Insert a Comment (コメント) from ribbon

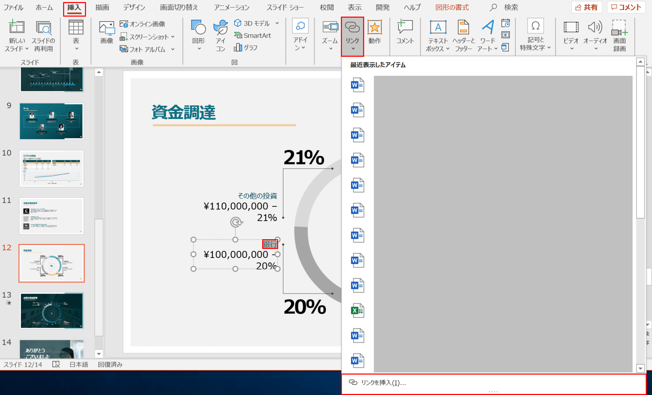(x=405, y=32)
